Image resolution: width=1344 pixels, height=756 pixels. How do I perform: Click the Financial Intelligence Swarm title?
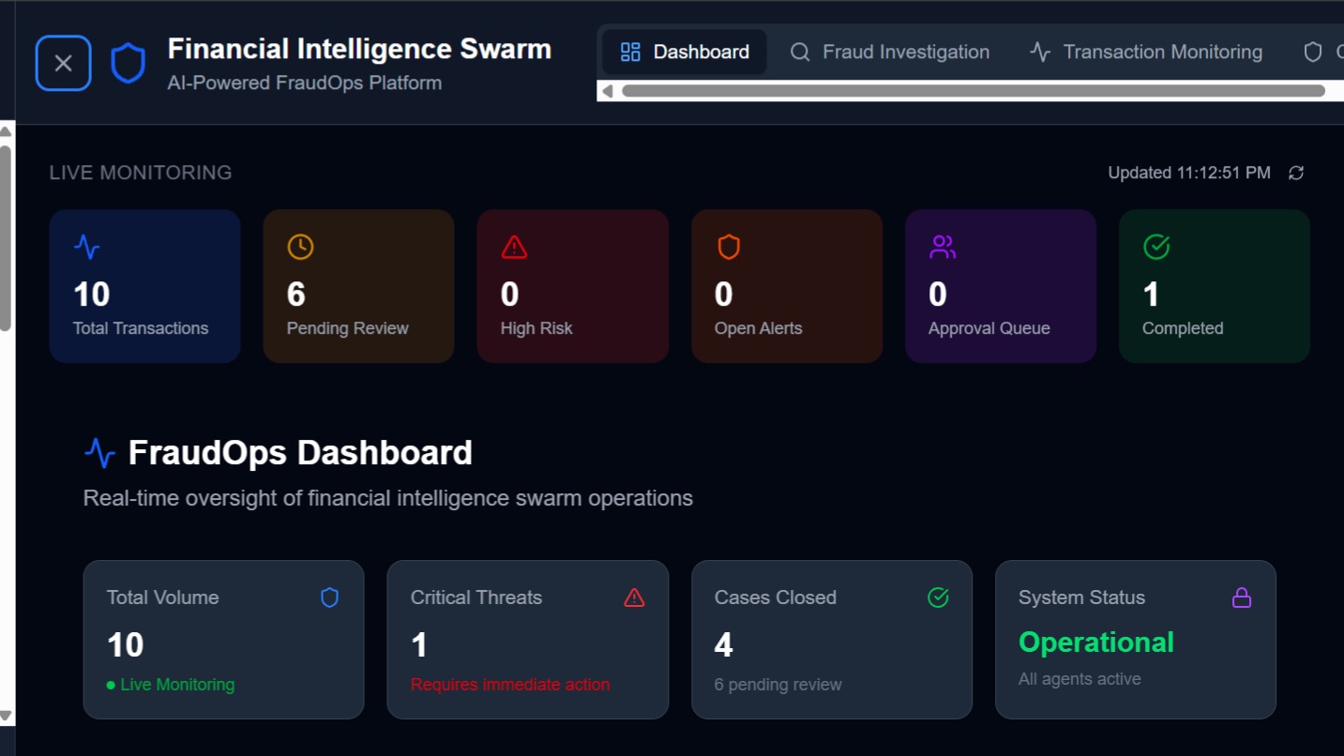359,49
